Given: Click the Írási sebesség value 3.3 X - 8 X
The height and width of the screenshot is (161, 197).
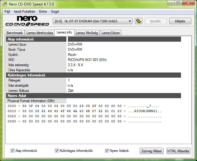Looking at the screenshot, I should [75, 65].
